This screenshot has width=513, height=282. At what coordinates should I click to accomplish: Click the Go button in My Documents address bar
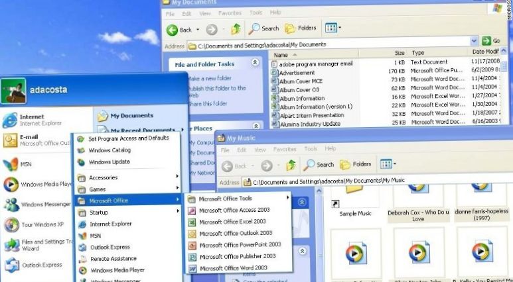tap(491, 41)
